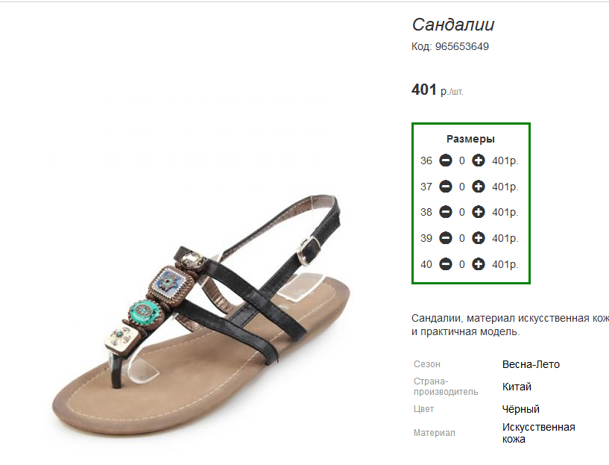The height and width of the screenshot is (465, 609).
Task: Click the Размеры heading
Action: [x=470, y=139]
